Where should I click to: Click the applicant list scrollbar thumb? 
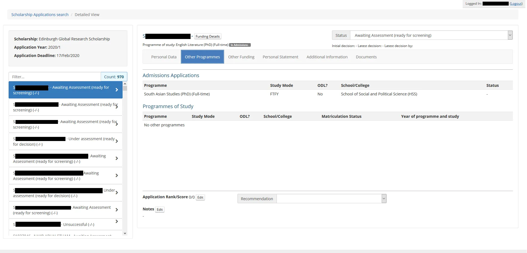point(125,88)
